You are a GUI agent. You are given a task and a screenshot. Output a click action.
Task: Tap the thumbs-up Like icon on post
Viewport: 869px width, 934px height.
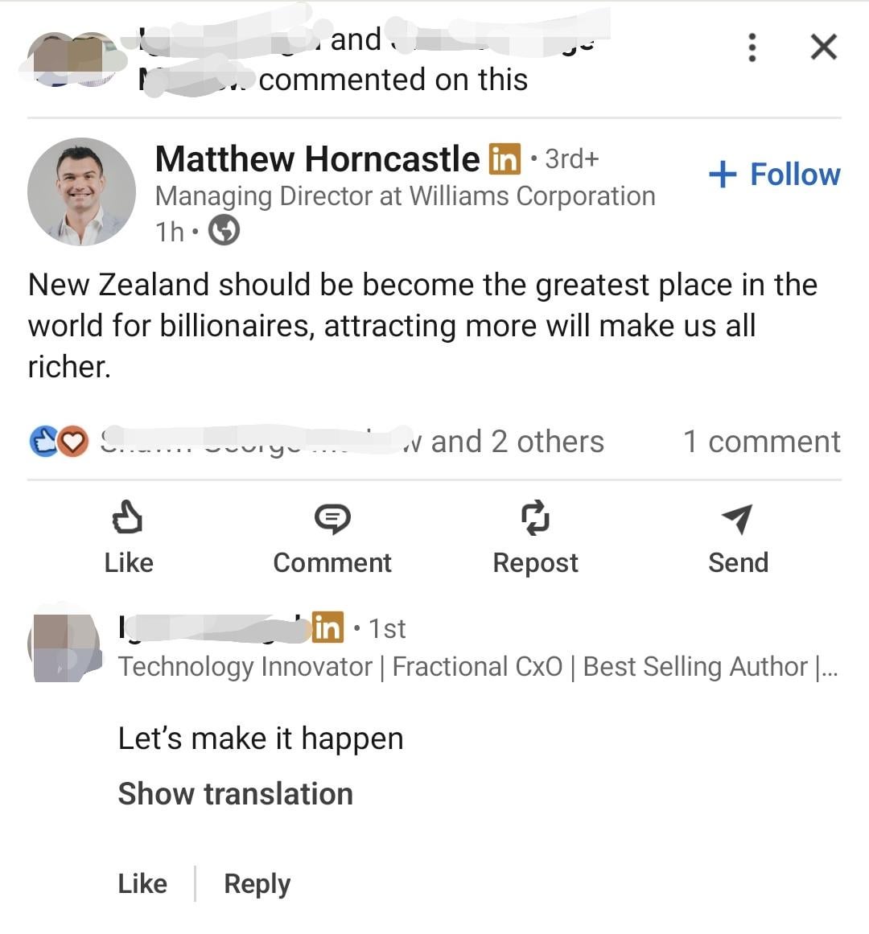pyautogui.click(x=127, y=518)
